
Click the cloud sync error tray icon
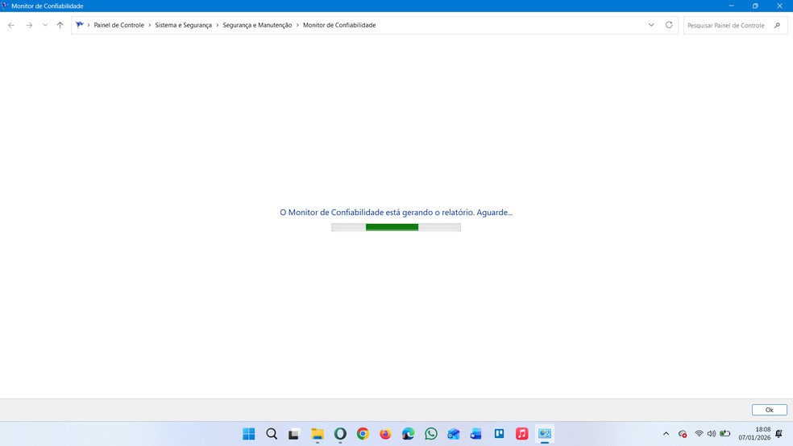click(683, 434)
